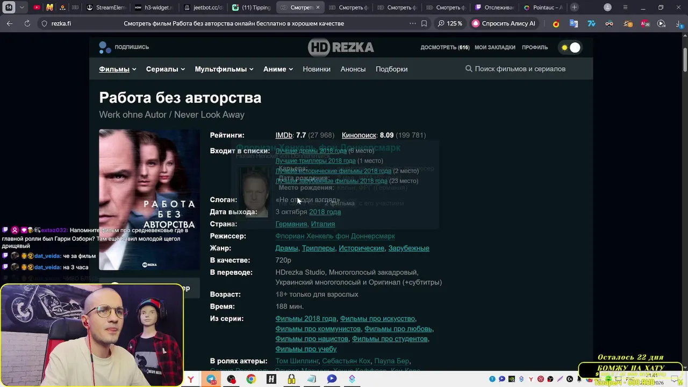Image resolution: width=688 pixels, height=387 pixels.
Task: Open Фильмы про искусство collection
Action: (x=377, y=318)
